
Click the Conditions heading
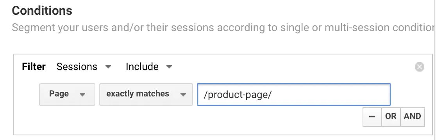42,11
